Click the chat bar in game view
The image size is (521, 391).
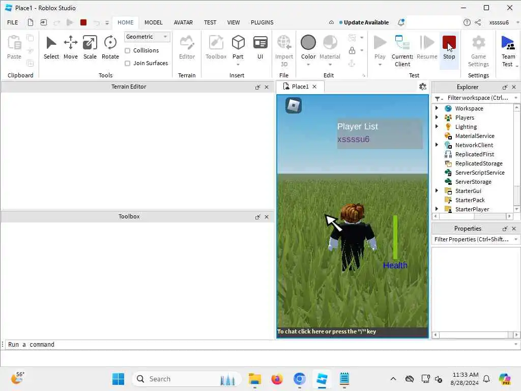(352, 331)
